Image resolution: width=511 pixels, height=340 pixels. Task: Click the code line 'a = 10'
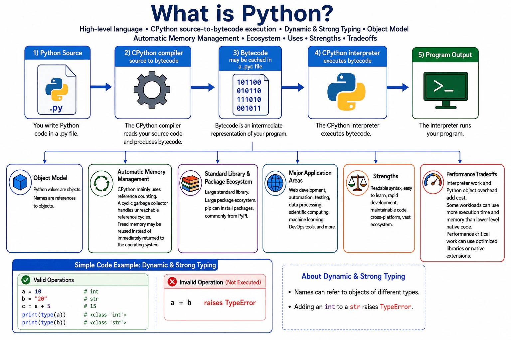coord(32,292)
